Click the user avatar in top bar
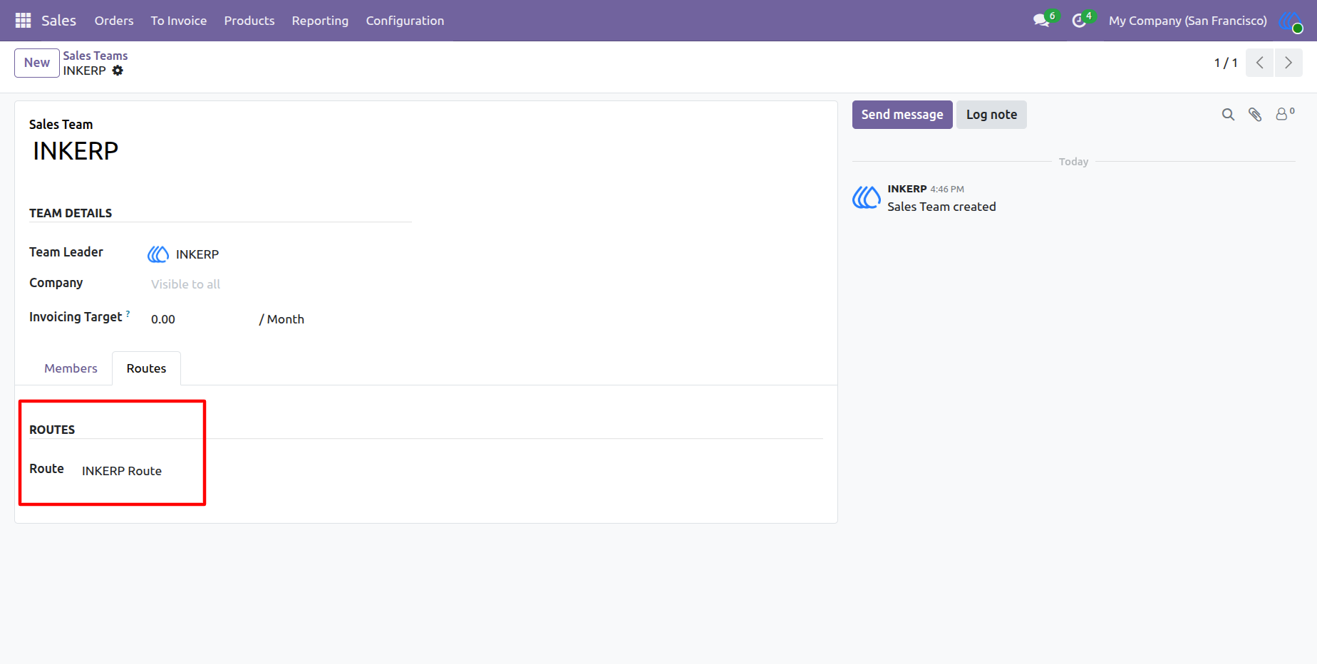The image size is (1317, 664). (x=1290, y=21)
